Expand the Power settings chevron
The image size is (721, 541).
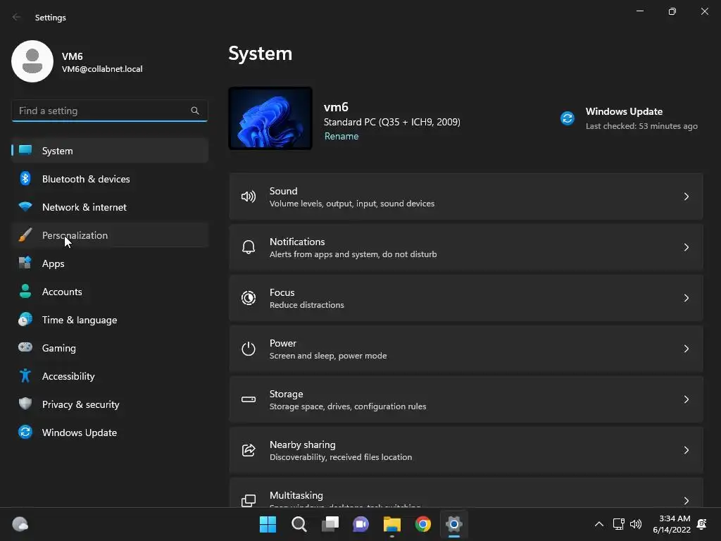click(x=686, y=349)
